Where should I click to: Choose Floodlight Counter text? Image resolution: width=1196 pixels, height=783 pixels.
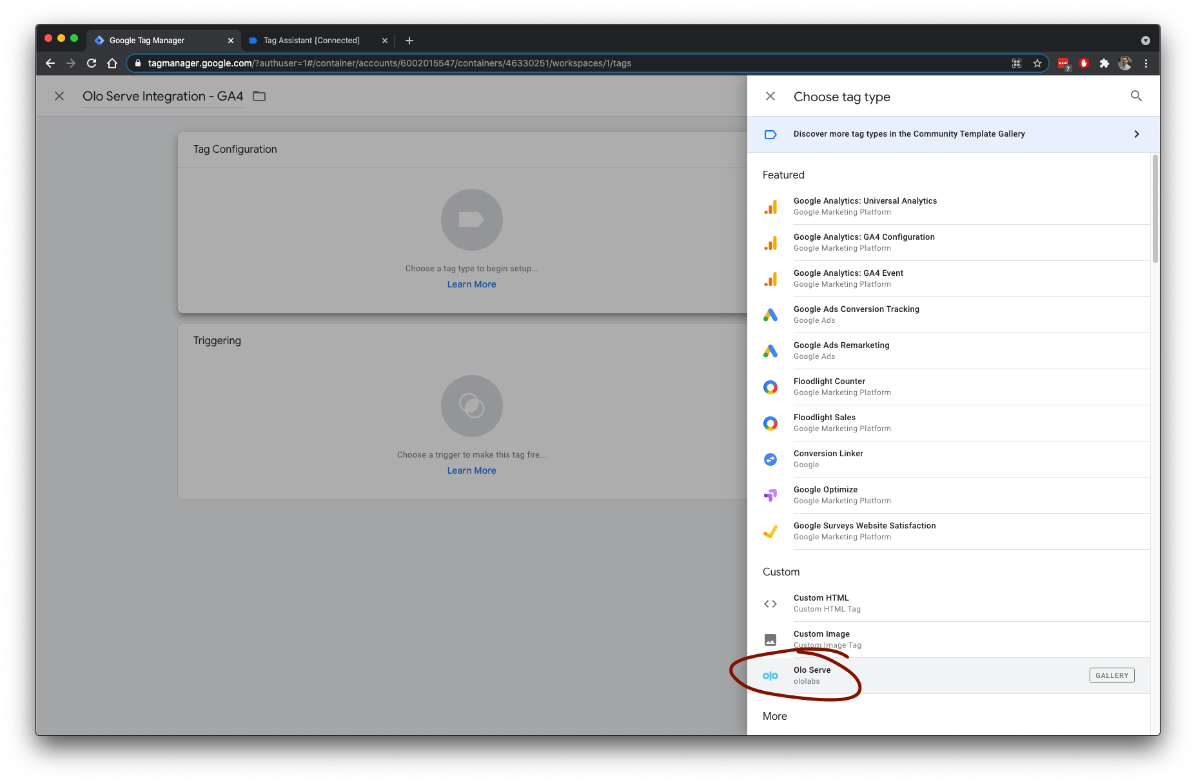tap(829, 382)
